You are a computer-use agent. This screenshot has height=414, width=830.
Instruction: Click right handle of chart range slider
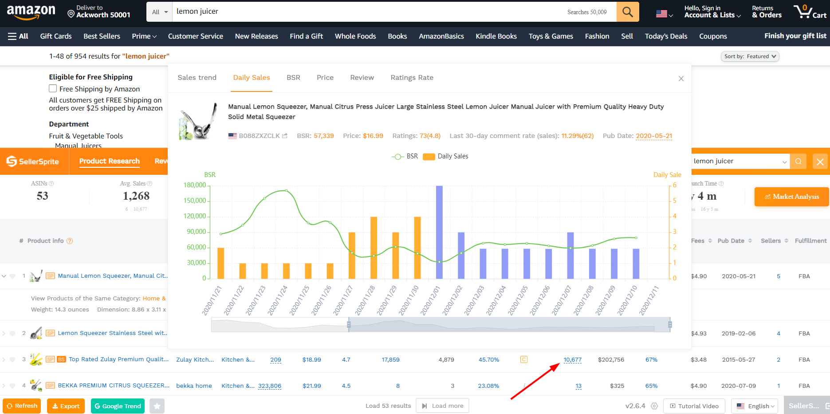pos(670,325)
